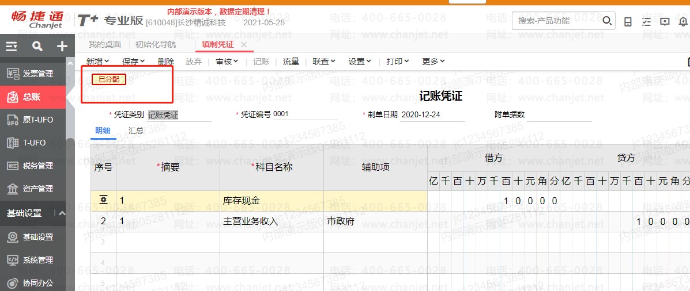Click the 辅助项 column header
The image size is (690, 291).
click(375, 167)
